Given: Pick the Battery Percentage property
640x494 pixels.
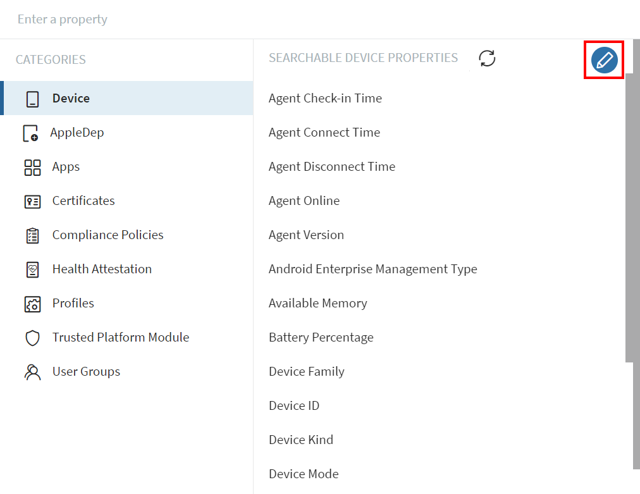Looking at the screenshot, I should 321,337.
